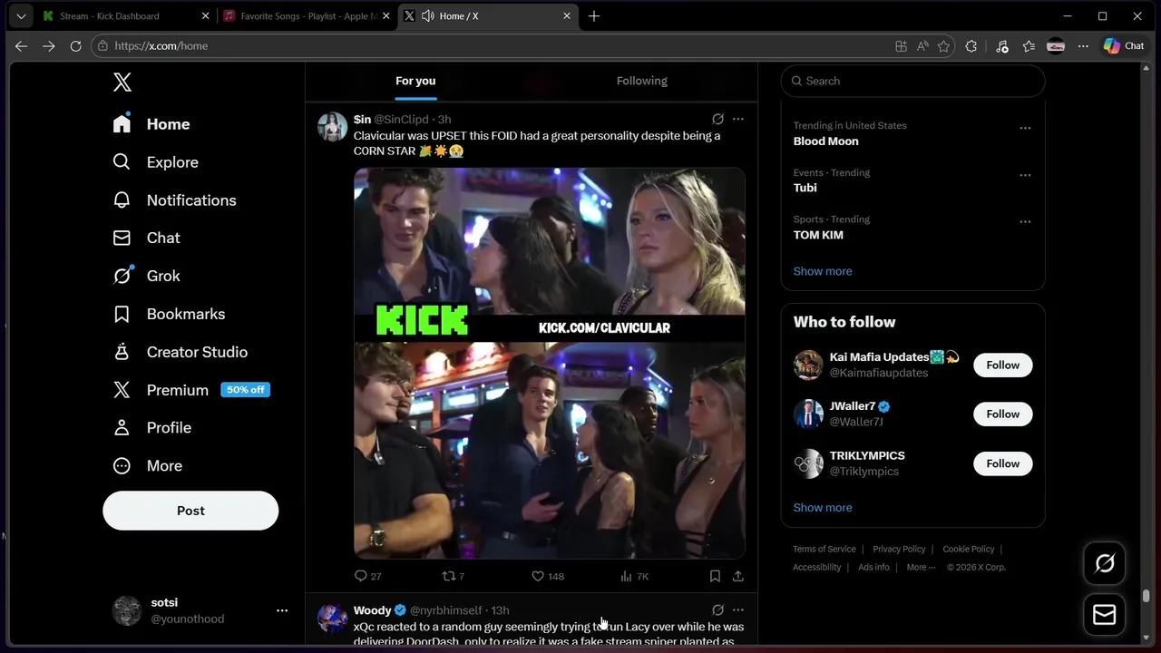Viewport: 1161px width, 653px height.
Task: Follow JWaller7
Action: [1003, 414]
